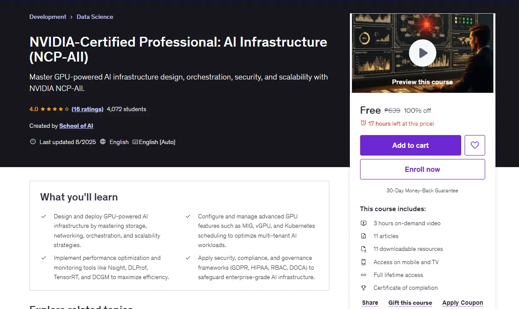Open the Data Science breadcrumb link
Image resolution: width=519 pixels, height=309 pixels.
coord(95,17)
